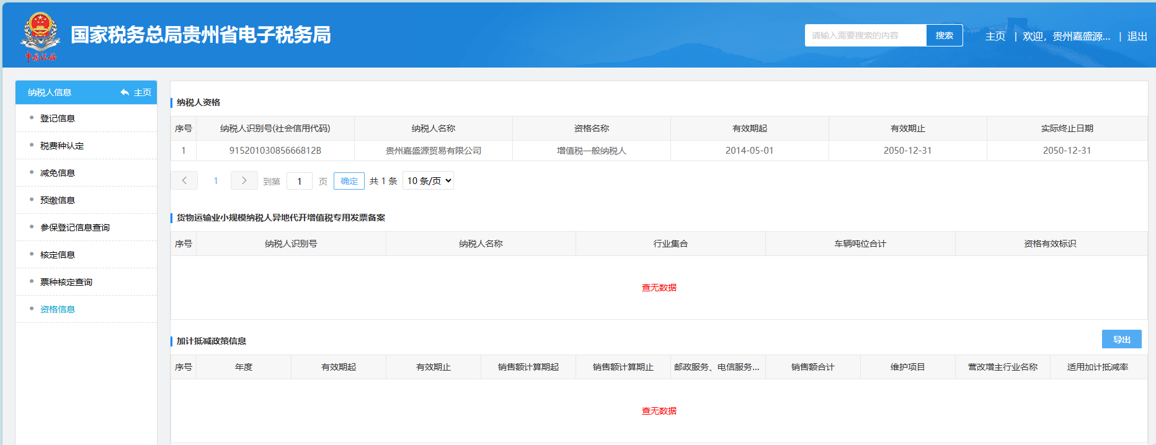
Task: Open the 10 条/页 page size dropdown
Action: point(428,181)
